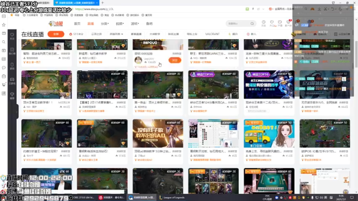Click the Douyu logo

point(56,23)
